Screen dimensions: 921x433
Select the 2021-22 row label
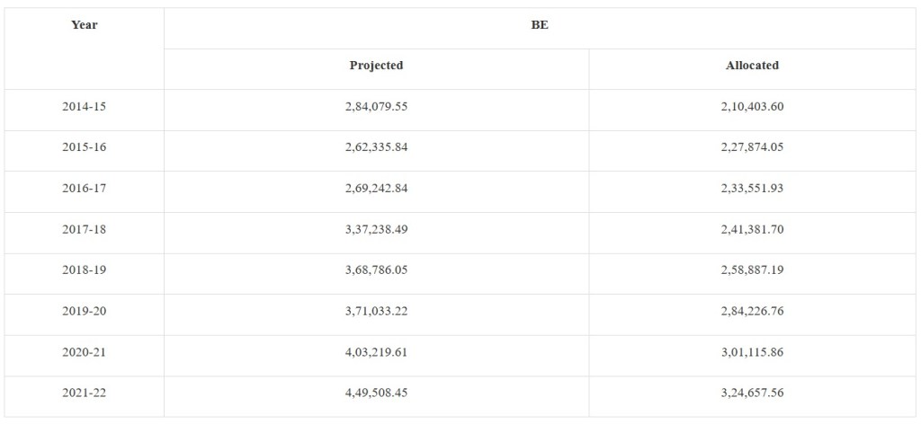click(85, 393)
